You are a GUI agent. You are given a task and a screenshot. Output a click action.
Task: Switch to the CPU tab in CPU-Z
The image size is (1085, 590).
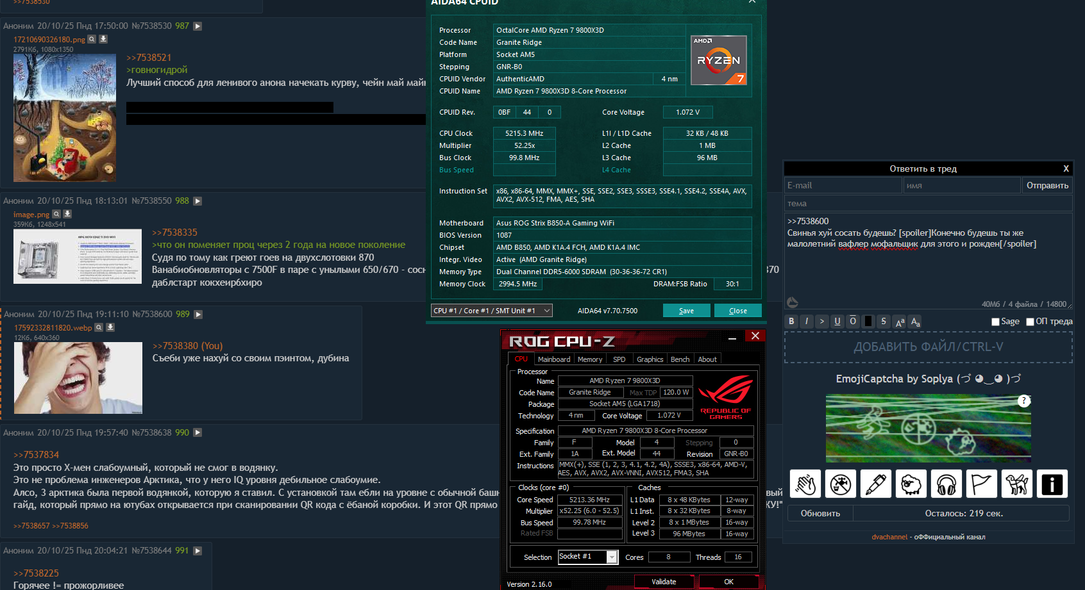[x=521, y=359]
